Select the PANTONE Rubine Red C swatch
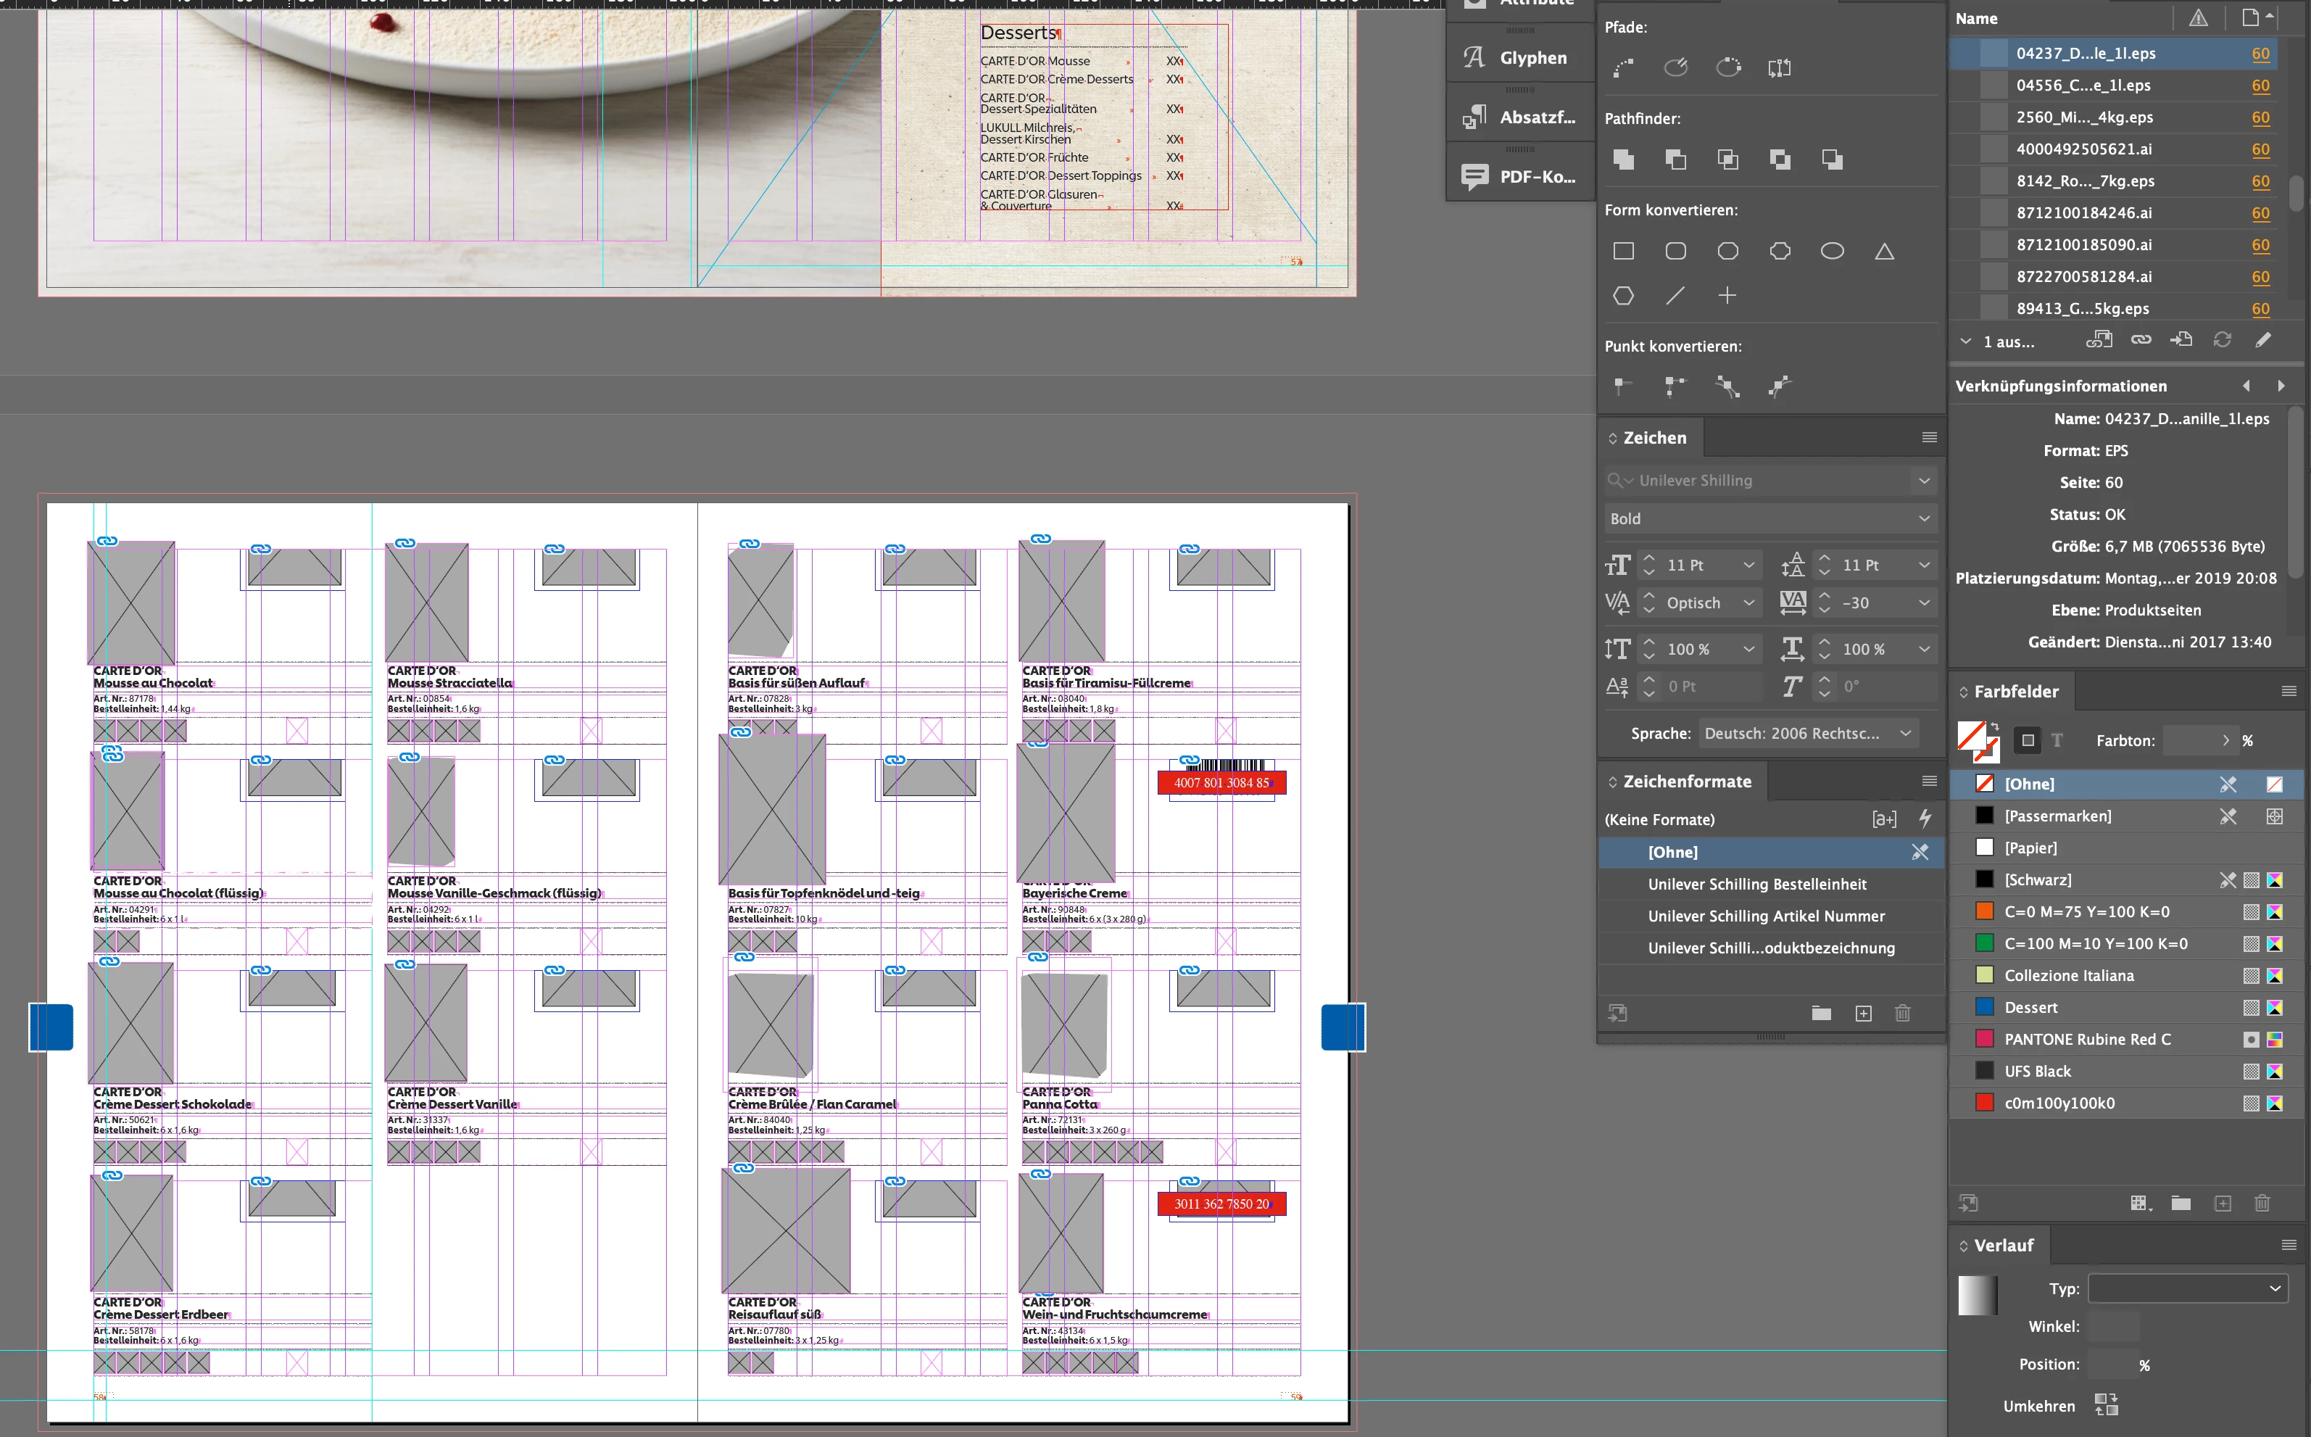 click(2087, 1039)
